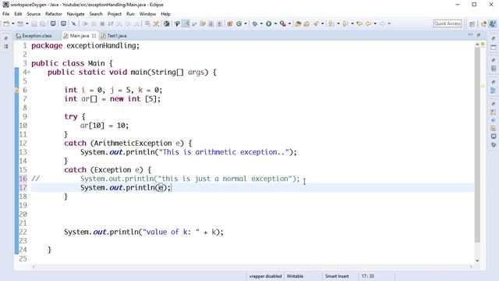
Task: Open the Task List side icon
Action: (x=494, y=69)
